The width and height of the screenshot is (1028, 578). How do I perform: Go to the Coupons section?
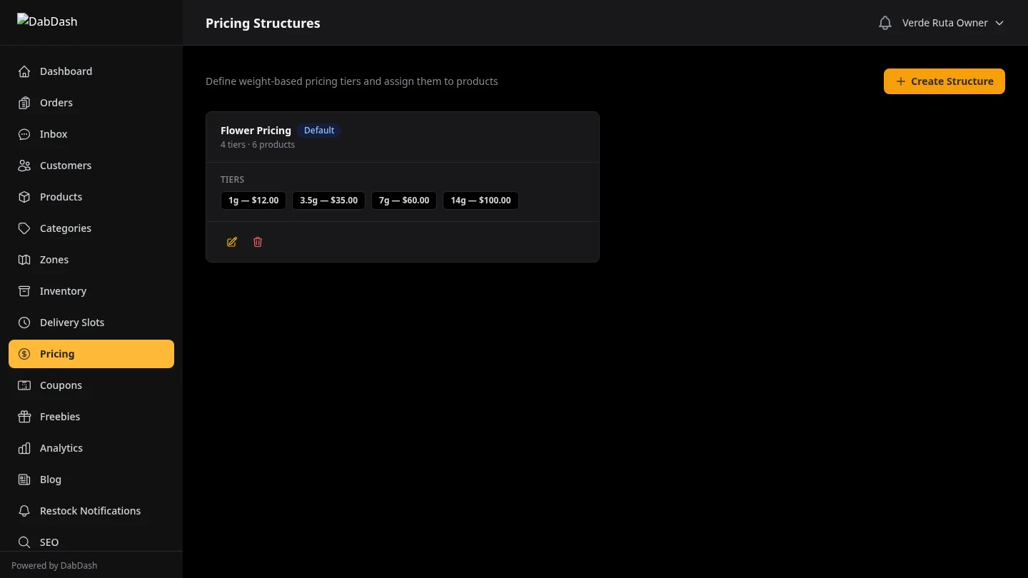pos(61,385)
